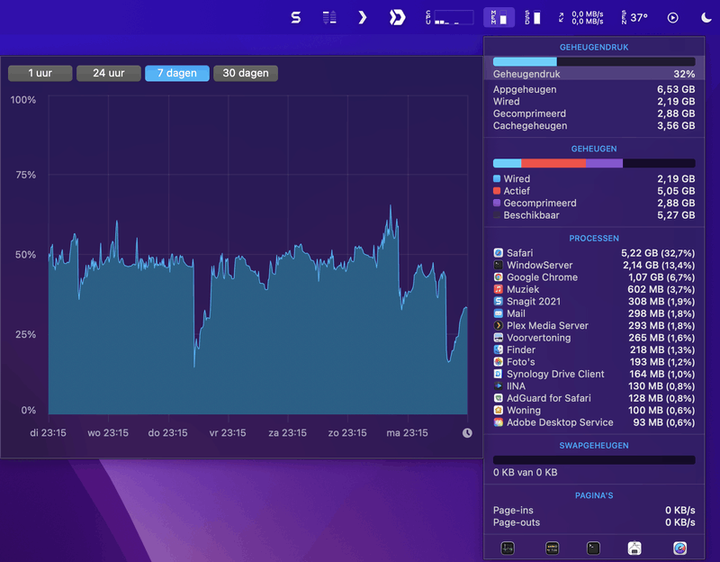Open the gauge app icon in bottom row

click(x=679, y=548)
